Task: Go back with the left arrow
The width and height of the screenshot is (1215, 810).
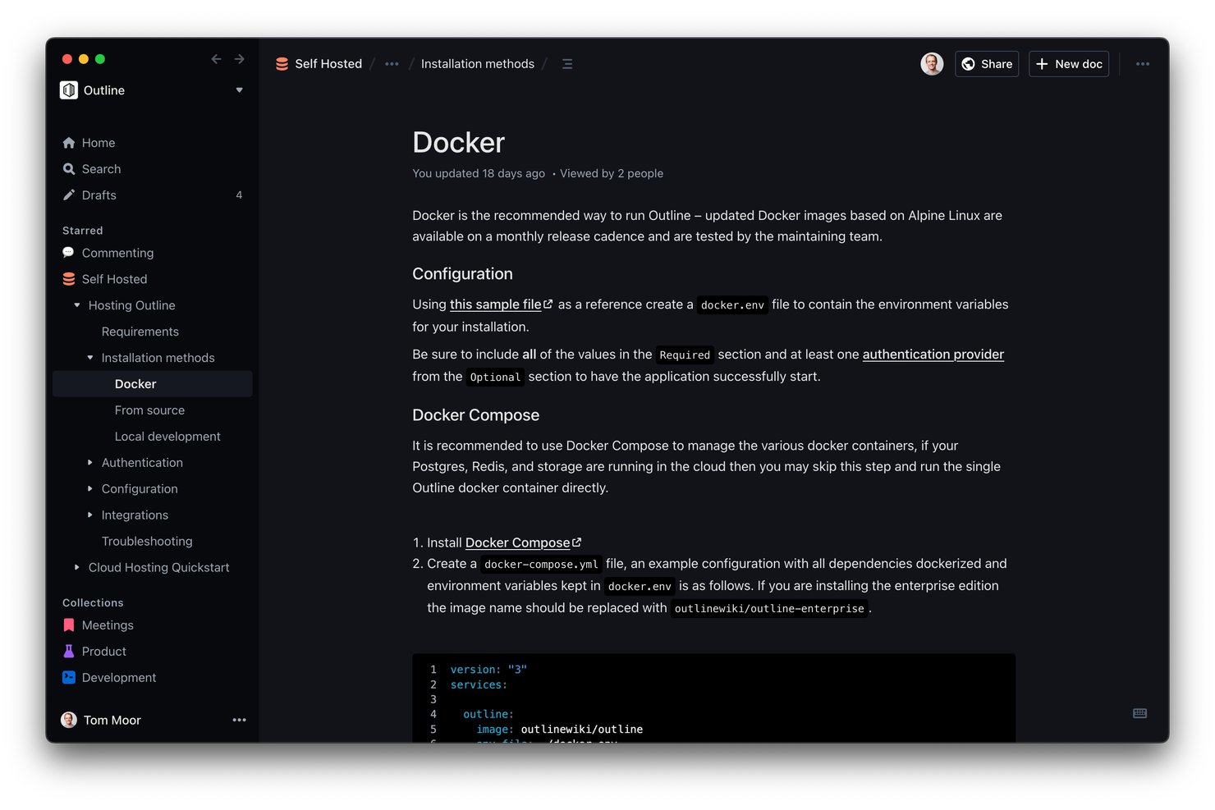Action: pyautogui.click(x=216, y=59)
